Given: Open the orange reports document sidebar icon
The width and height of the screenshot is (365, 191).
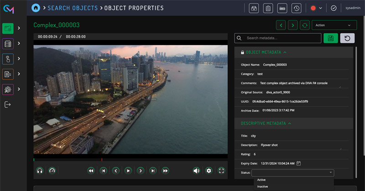Looking at the screenshot, I should pos(8,74).
